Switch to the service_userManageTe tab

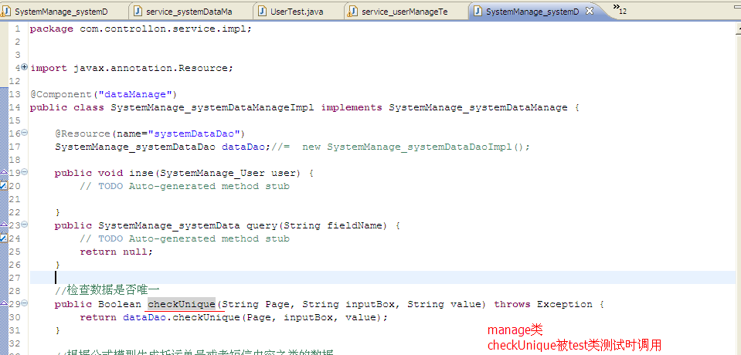(403, 12)
